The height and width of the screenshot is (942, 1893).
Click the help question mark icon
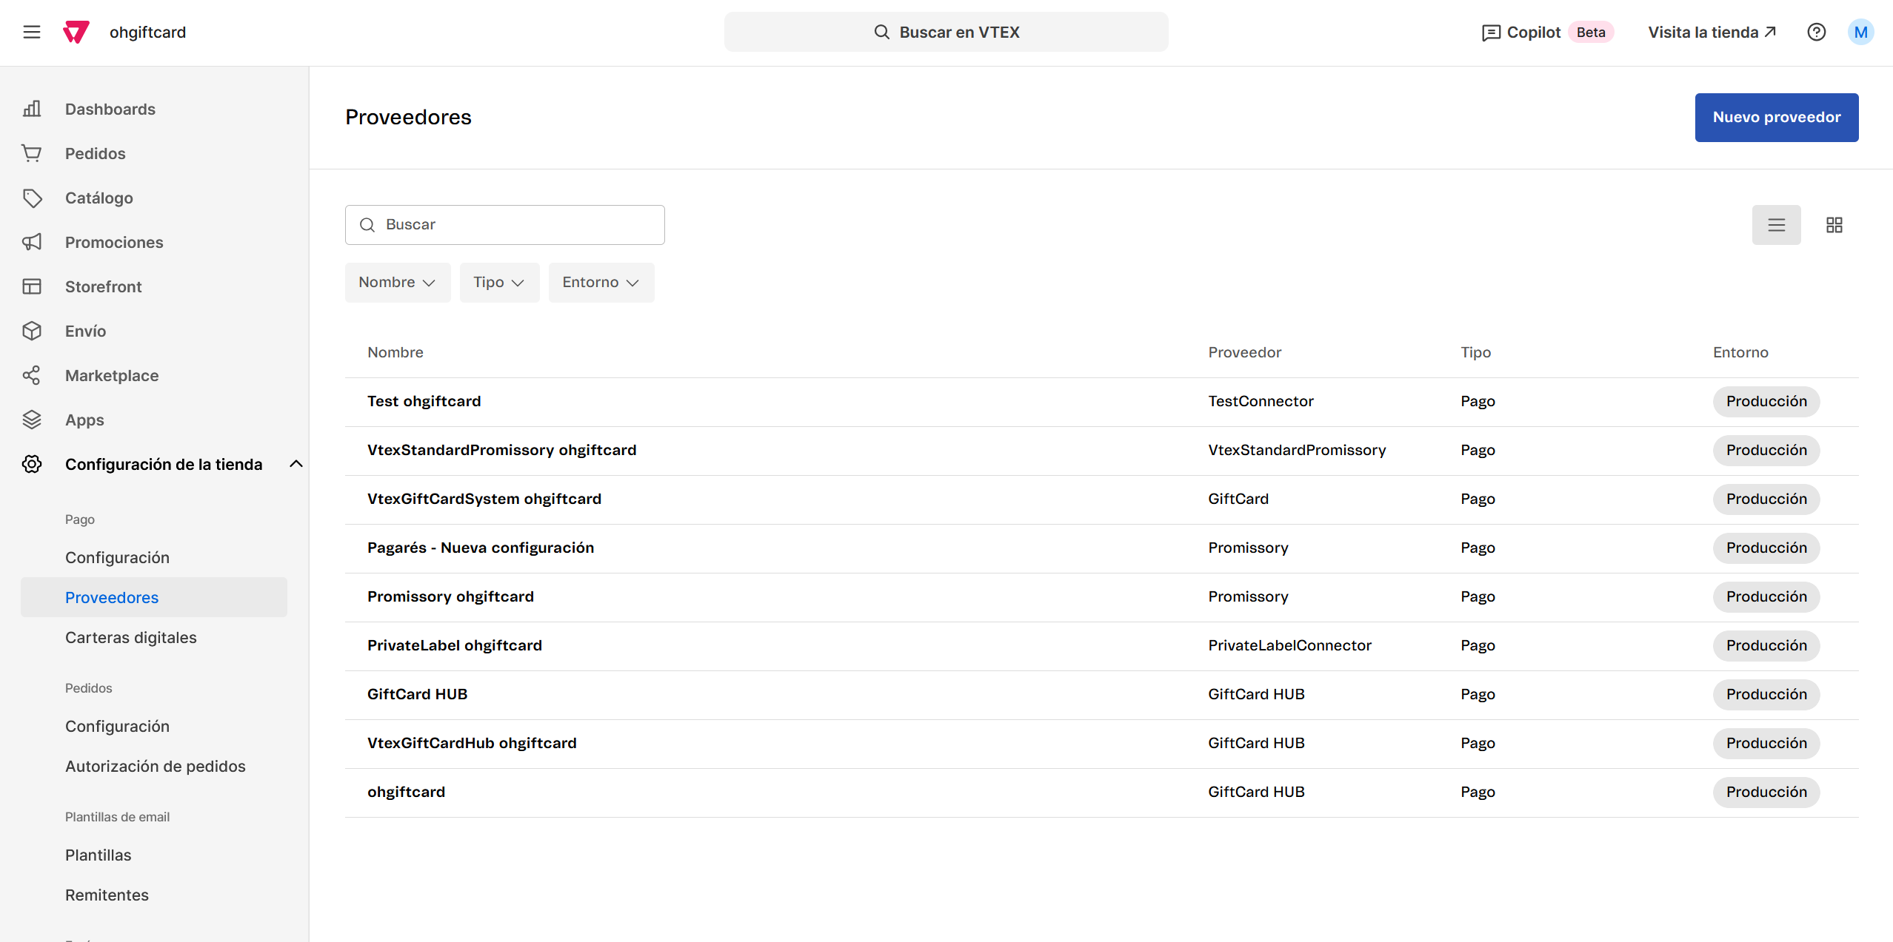pyautogui.click(x=1816, y=32)
